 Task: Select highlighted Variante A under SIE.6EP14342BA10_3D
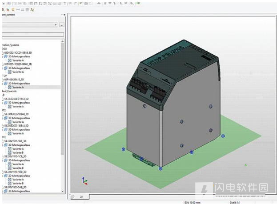pos(18,87)
